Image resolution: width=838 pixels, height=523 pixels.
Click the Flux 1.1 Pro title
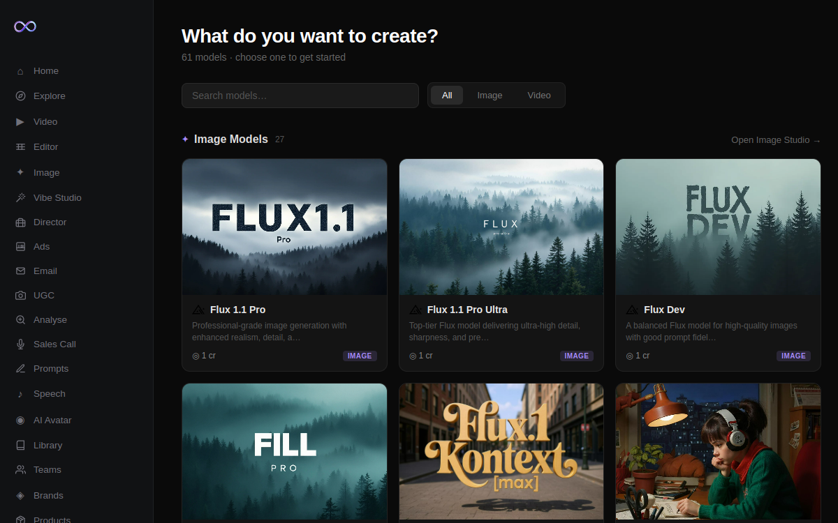click(x=238, y=310)
